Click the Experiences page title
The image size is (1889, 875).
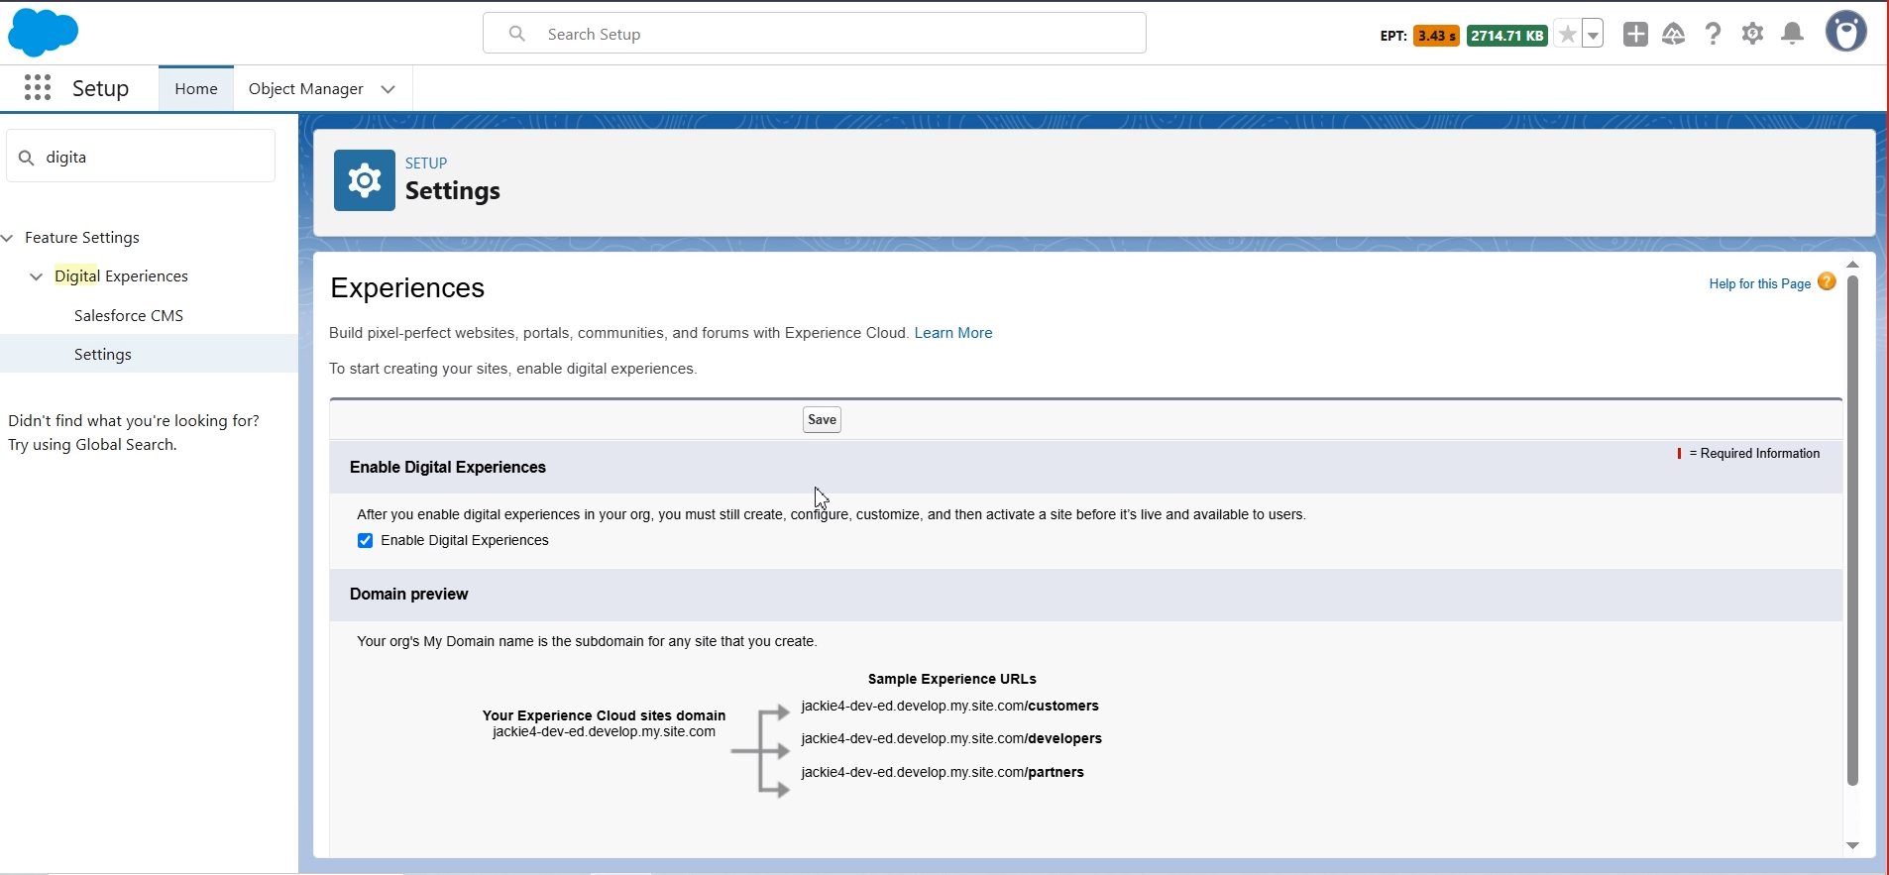coord(407,288)
